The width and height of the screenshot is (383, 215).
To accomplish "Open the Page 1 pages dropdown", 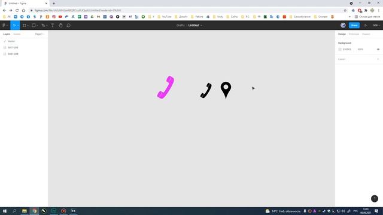I will coord(39,34).
